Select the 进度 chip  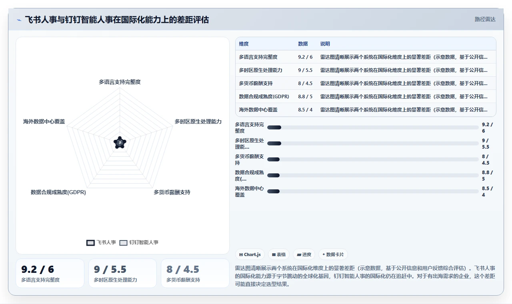[304, 254]
